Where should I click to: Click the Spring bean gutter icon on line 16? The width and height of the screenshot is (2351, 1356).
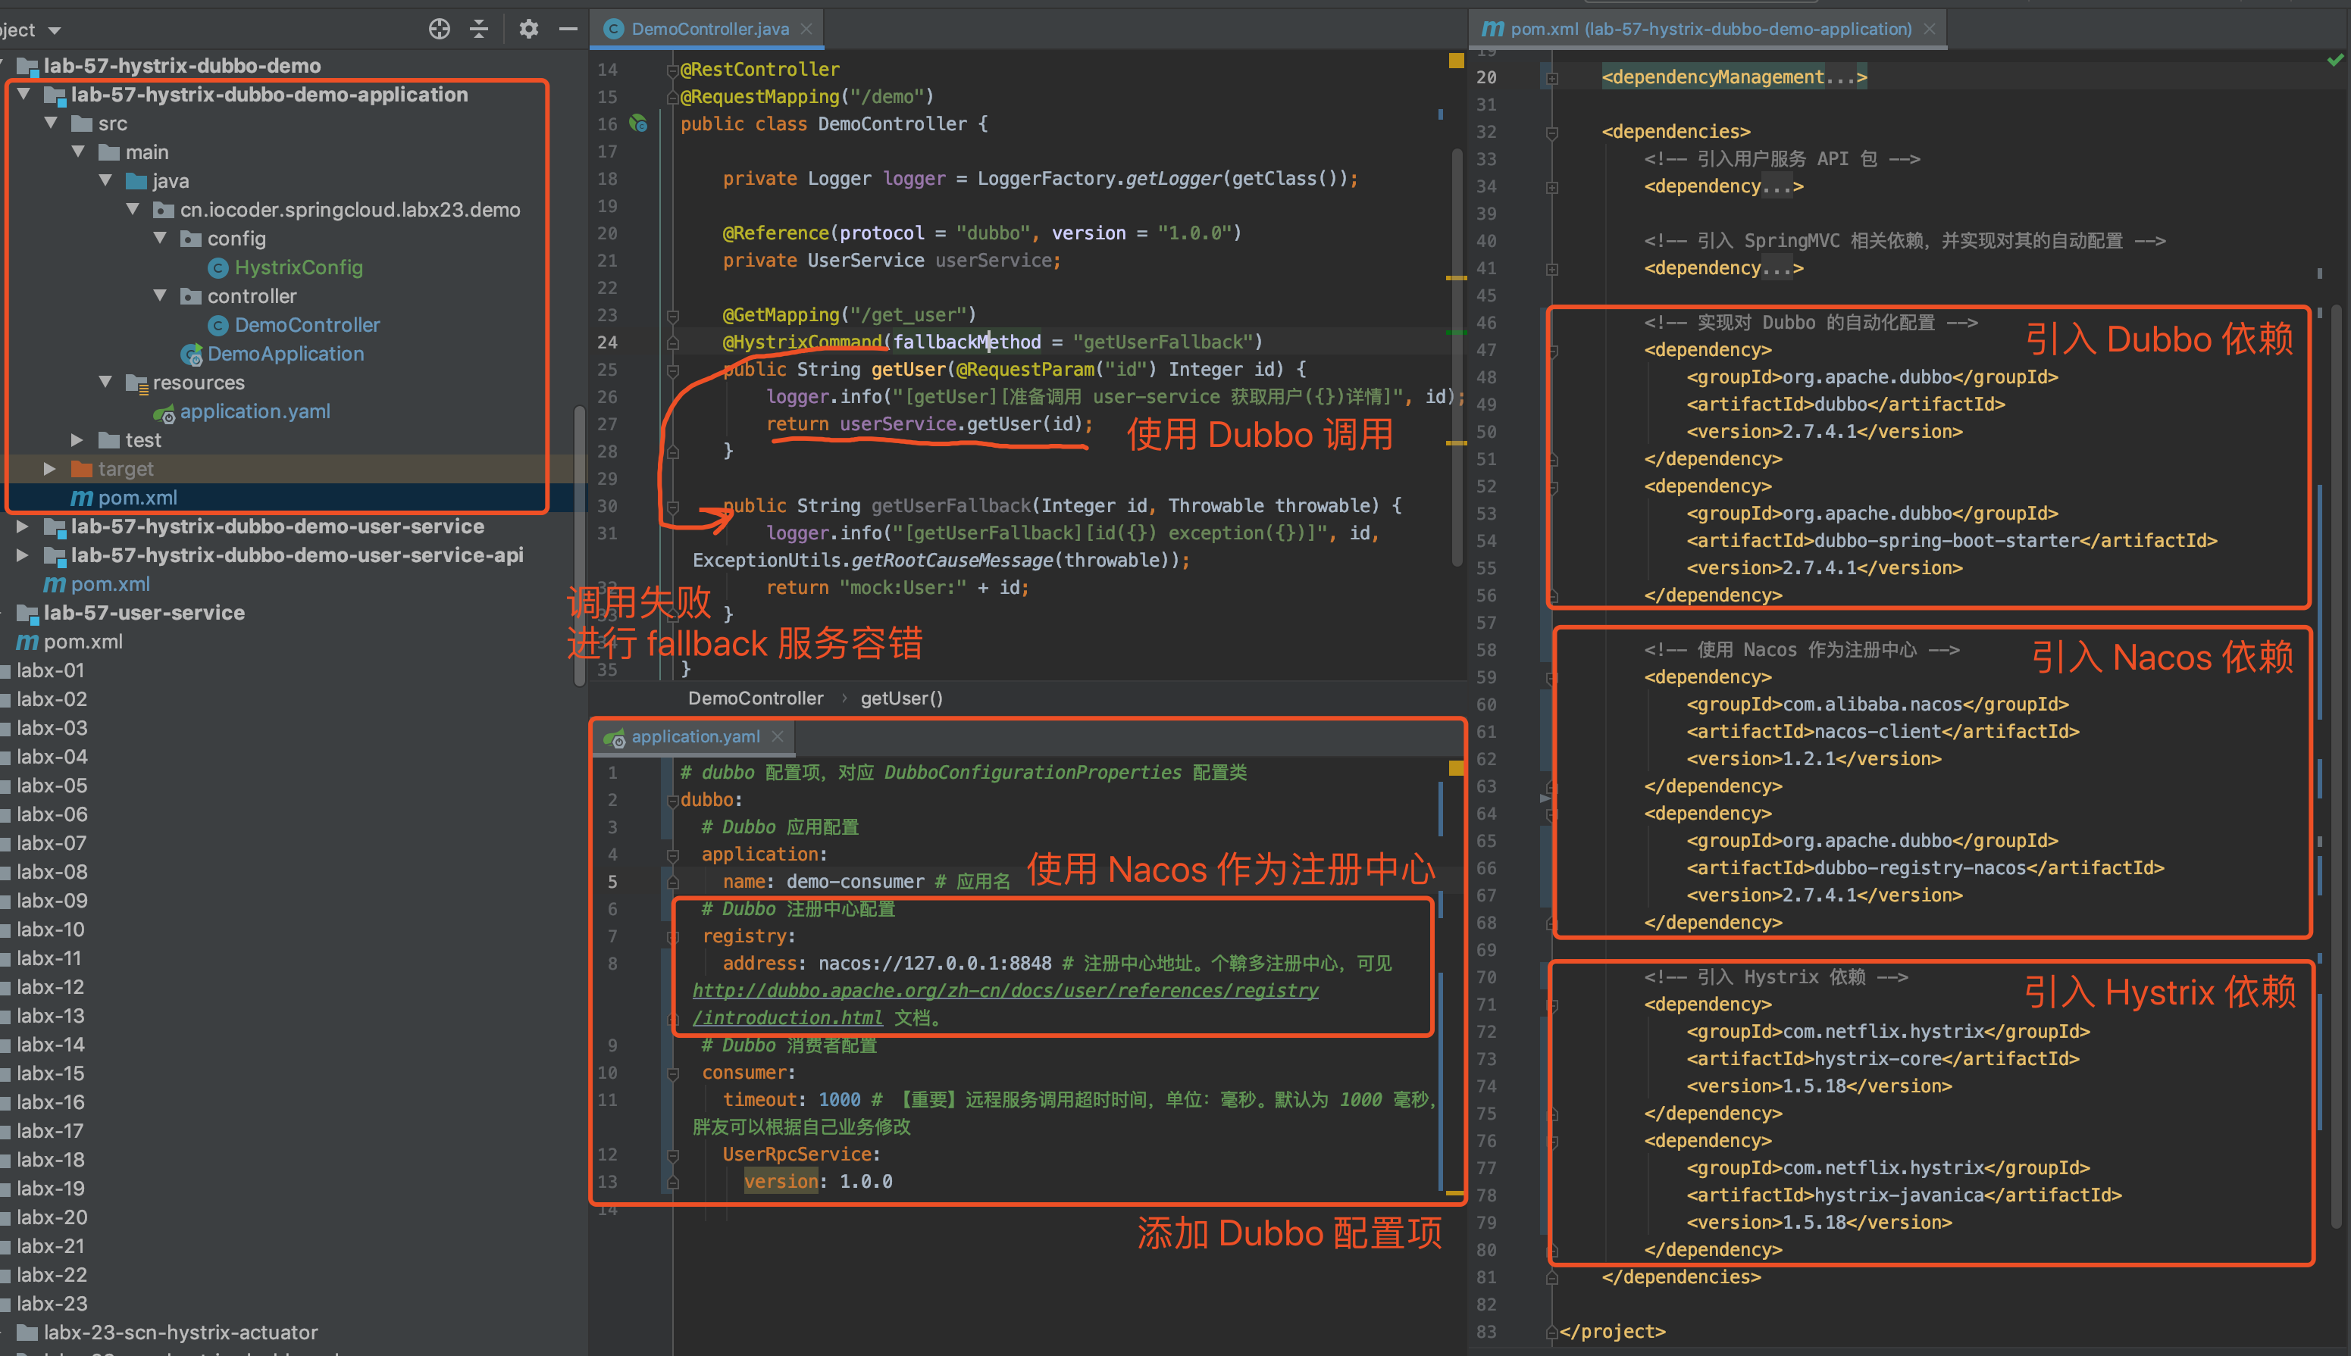pyautogui.click(x=638, y=123)
